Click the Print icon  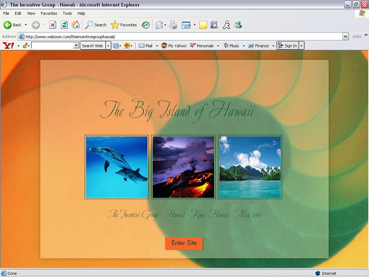(173, 25)
